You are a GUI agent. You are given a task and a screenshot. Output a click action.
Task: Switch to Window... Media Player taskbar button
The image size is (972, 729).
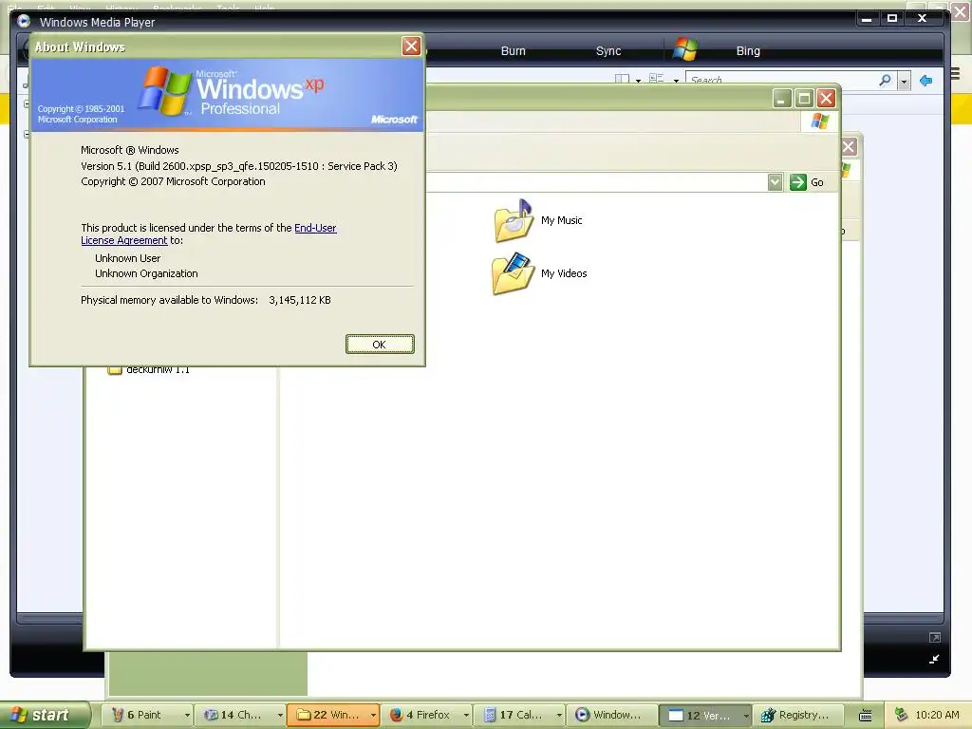tap(612, 715)
